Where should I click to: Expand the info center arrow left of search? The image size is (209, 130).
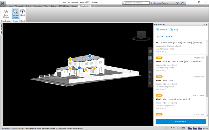[x=123, y=3]
